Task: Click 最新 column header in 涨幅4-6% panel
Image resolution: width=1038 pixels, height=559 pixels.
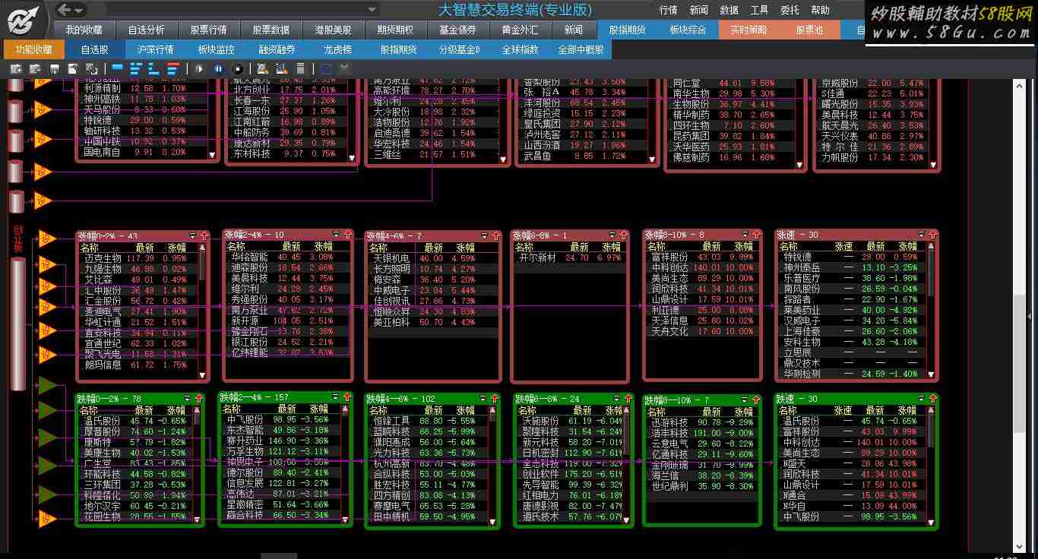Action: coord(434,248)
